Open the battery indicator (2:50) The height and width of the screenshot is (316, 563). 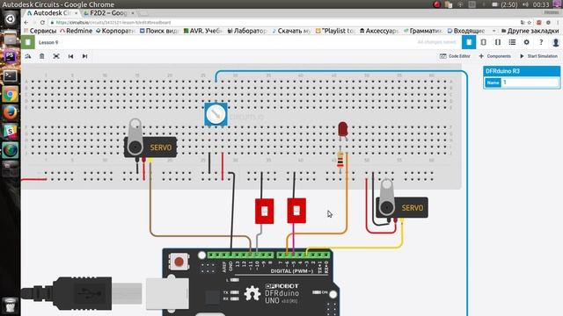[505, 4]
